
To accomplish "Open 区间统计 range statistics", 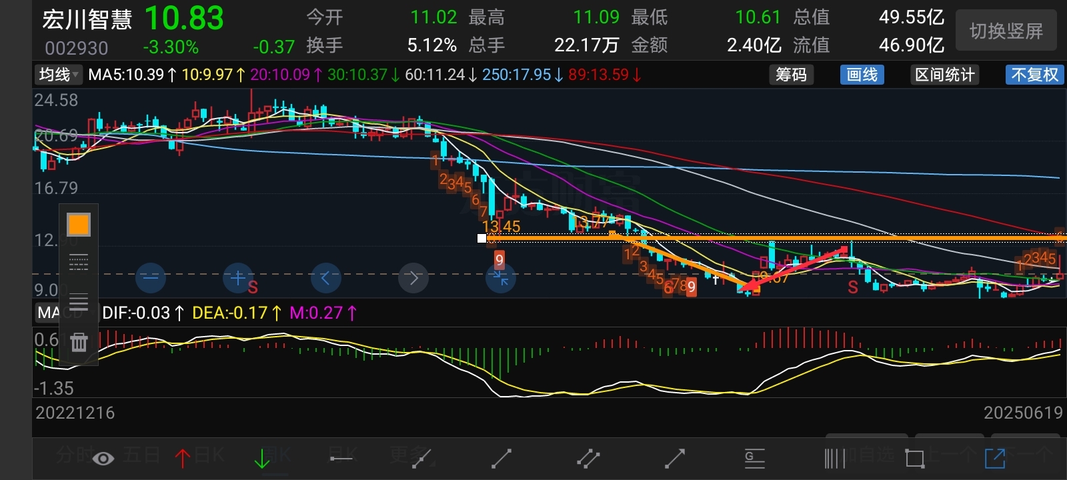I will pyautogui.click(x=944, y=75).
